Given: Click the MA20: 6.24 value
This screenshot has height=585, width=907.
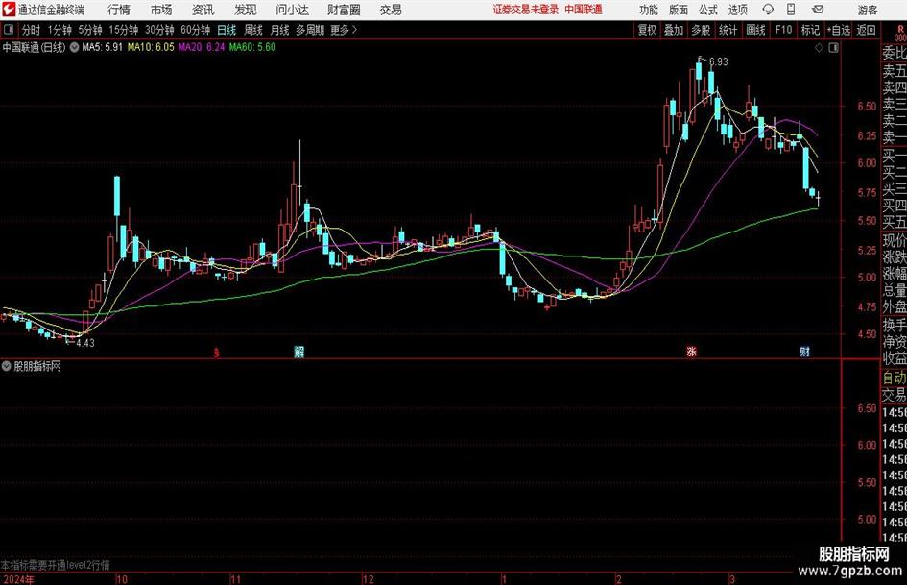Looking at the screenshot, I should [x=202, y=47].
